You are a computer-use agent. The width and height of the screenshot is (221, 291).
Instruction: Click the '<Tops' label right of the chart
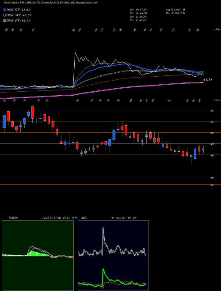click(x=217, y=30)
